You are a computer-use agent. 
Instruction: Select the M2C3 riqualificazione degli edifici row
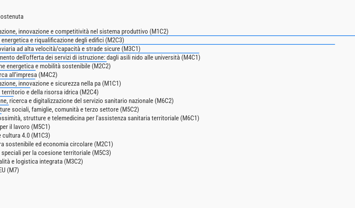(x=62, y=40)
